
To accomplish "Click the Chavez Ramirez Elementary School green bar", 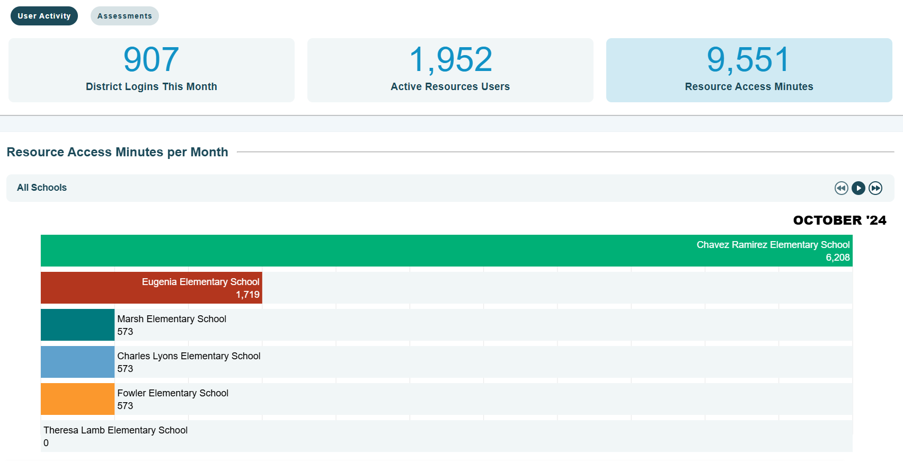I will (447, 251).
